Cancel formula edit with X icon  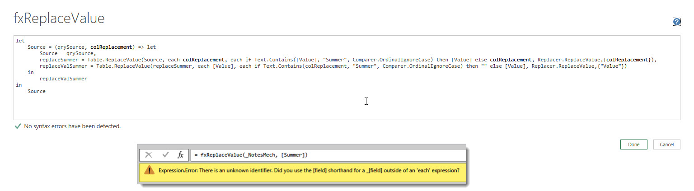[149, 155]
